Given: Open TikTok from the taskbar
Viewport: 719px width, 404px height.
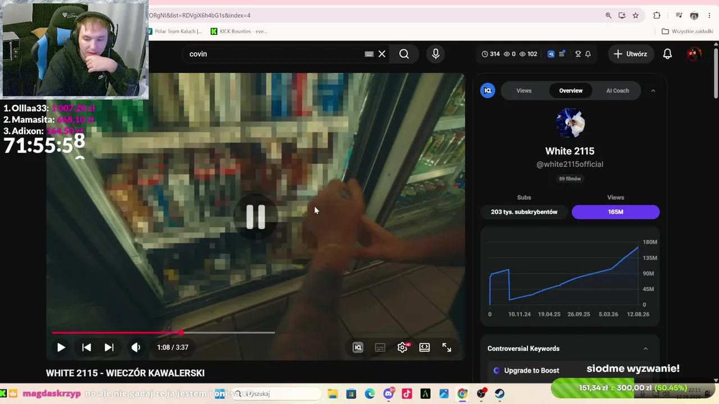Looking at the screenshot, I should [x=407, y=394].
